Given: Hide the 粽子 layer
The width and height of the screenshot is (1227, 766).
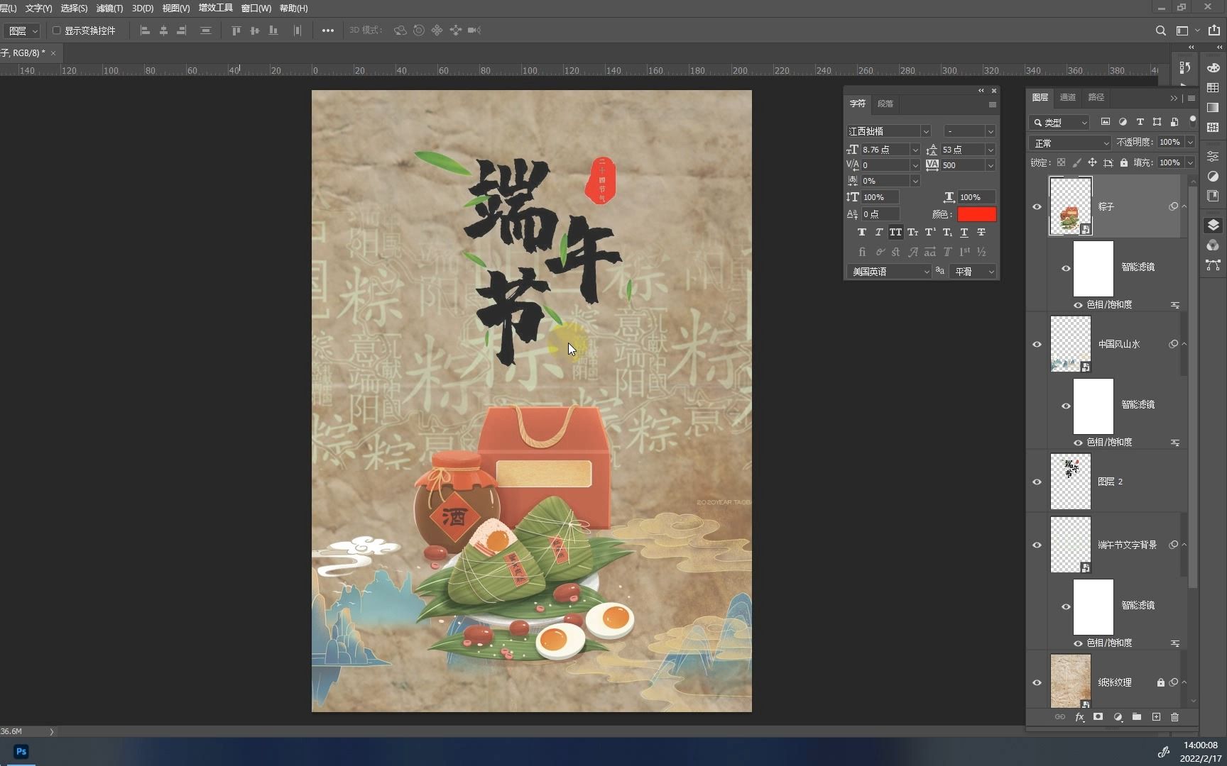Looking at the screenshot, I should (x=1037, y=206).
